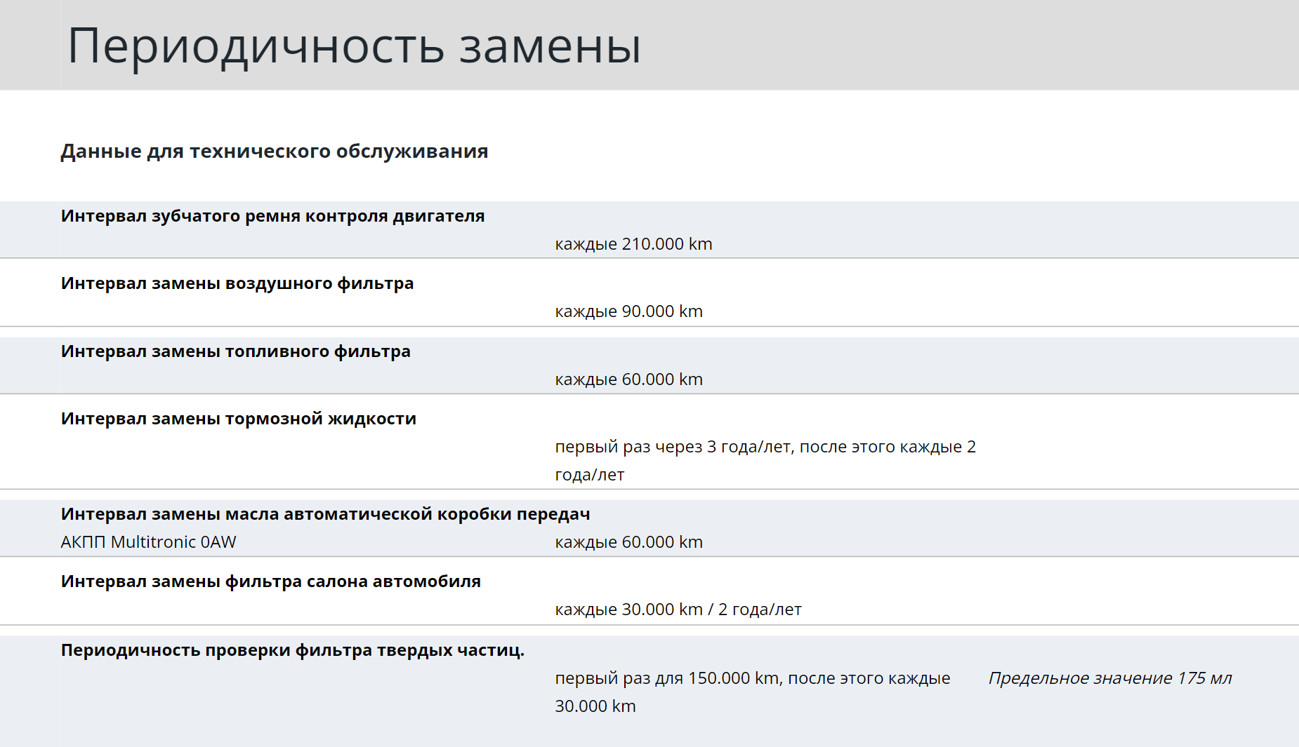The image size is (1299, 747).
Task: Select 'каждые 60.000 km' in the Multitronic row
Action: point(628,542)
